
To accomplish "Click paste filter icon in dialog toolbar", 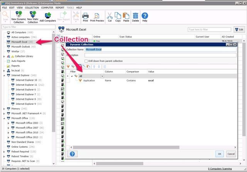I will (88, 67).
